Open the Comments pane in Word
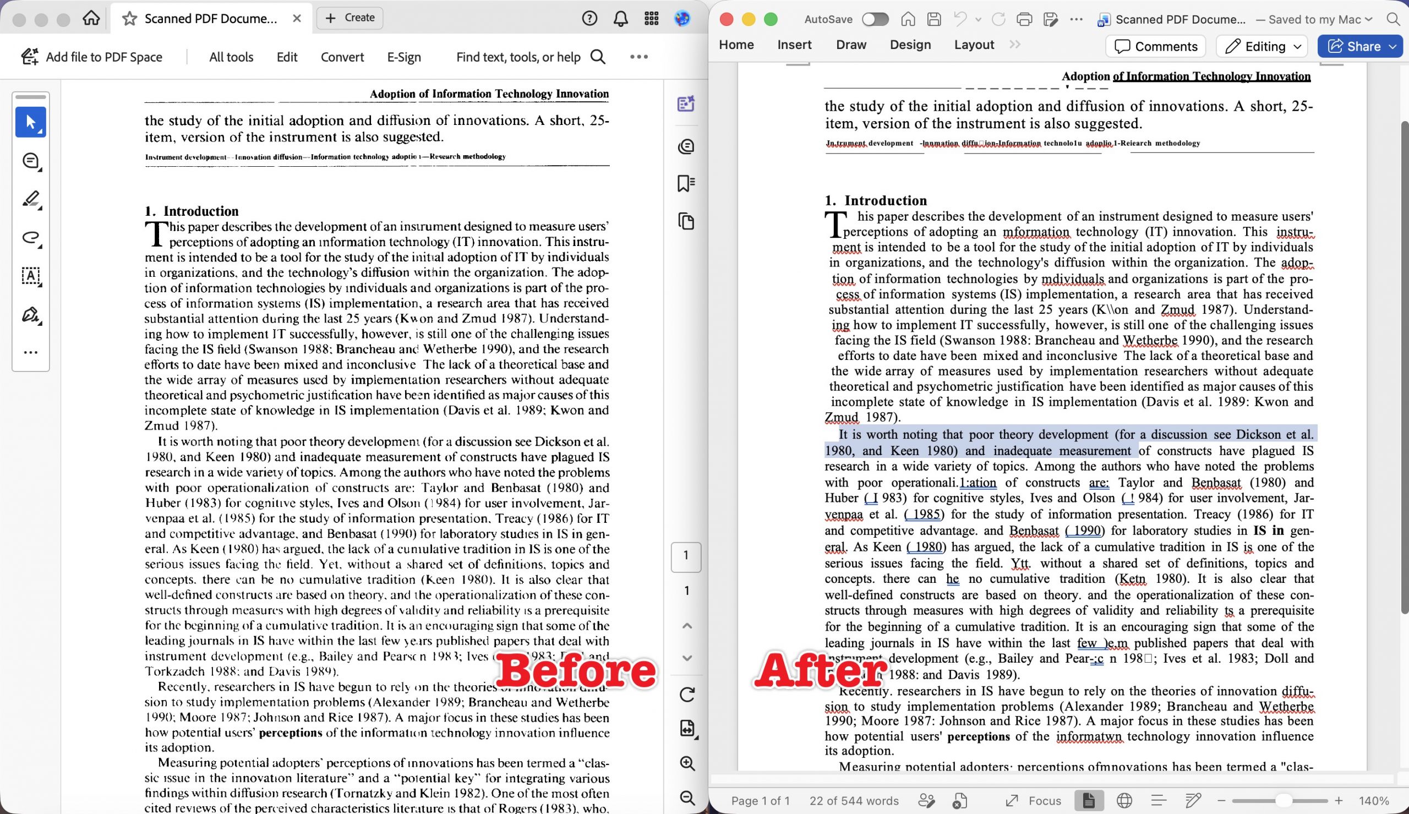This screenshot has height=814, width=1409. pyautogui.click(x=1155, y=46)
